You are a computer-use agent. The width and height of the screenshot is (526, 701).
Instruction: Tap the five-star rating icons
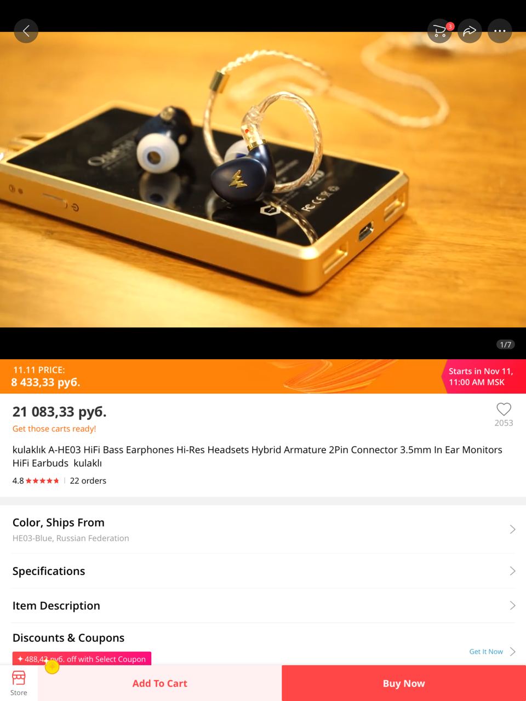(42, 481)
